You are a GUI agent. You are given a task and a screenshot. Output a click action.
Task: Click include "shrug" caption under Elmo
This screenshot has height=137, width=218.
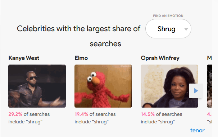coord(92,122)
